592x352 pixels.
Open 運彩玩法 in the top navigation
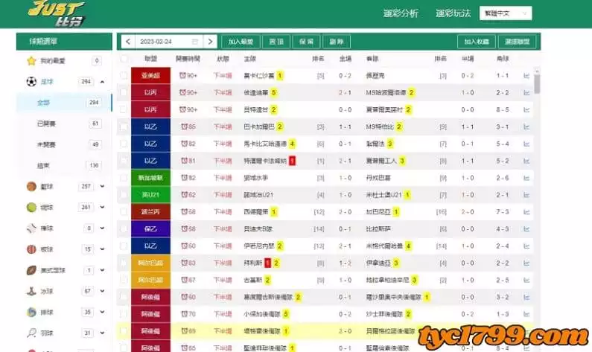pos(453,13)
